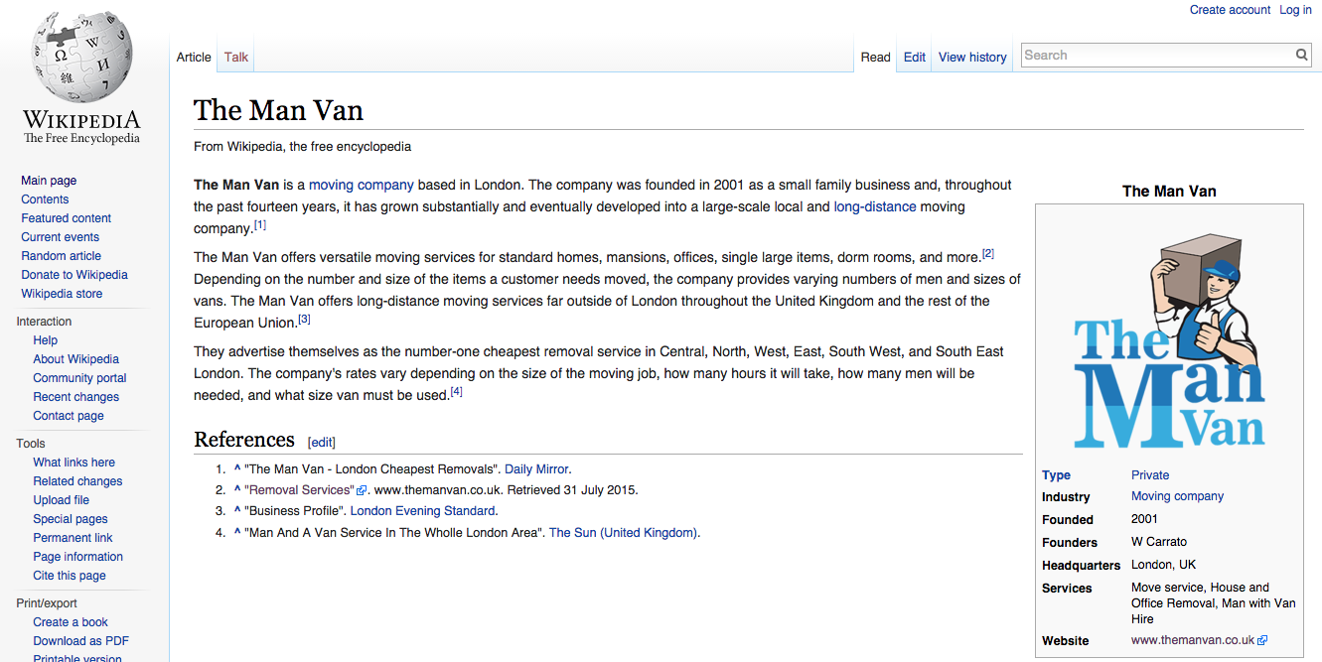Click Donate to Wikipedia
The image size is (1322, 662).
click(74, 275)
